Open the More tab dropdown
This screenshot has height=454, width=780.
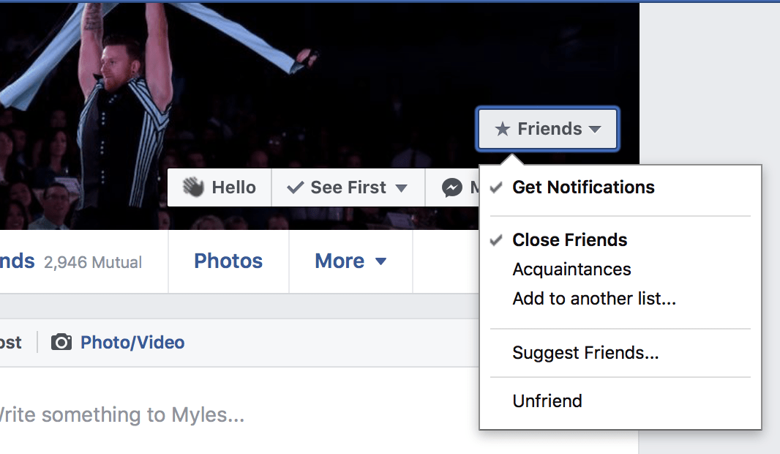point(350,261)
